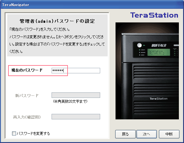Image resolution: width=184 pixels, height=143 pixels.
Task: Click the パスワードを変更する label text
Action: click(x=33, y=133)
